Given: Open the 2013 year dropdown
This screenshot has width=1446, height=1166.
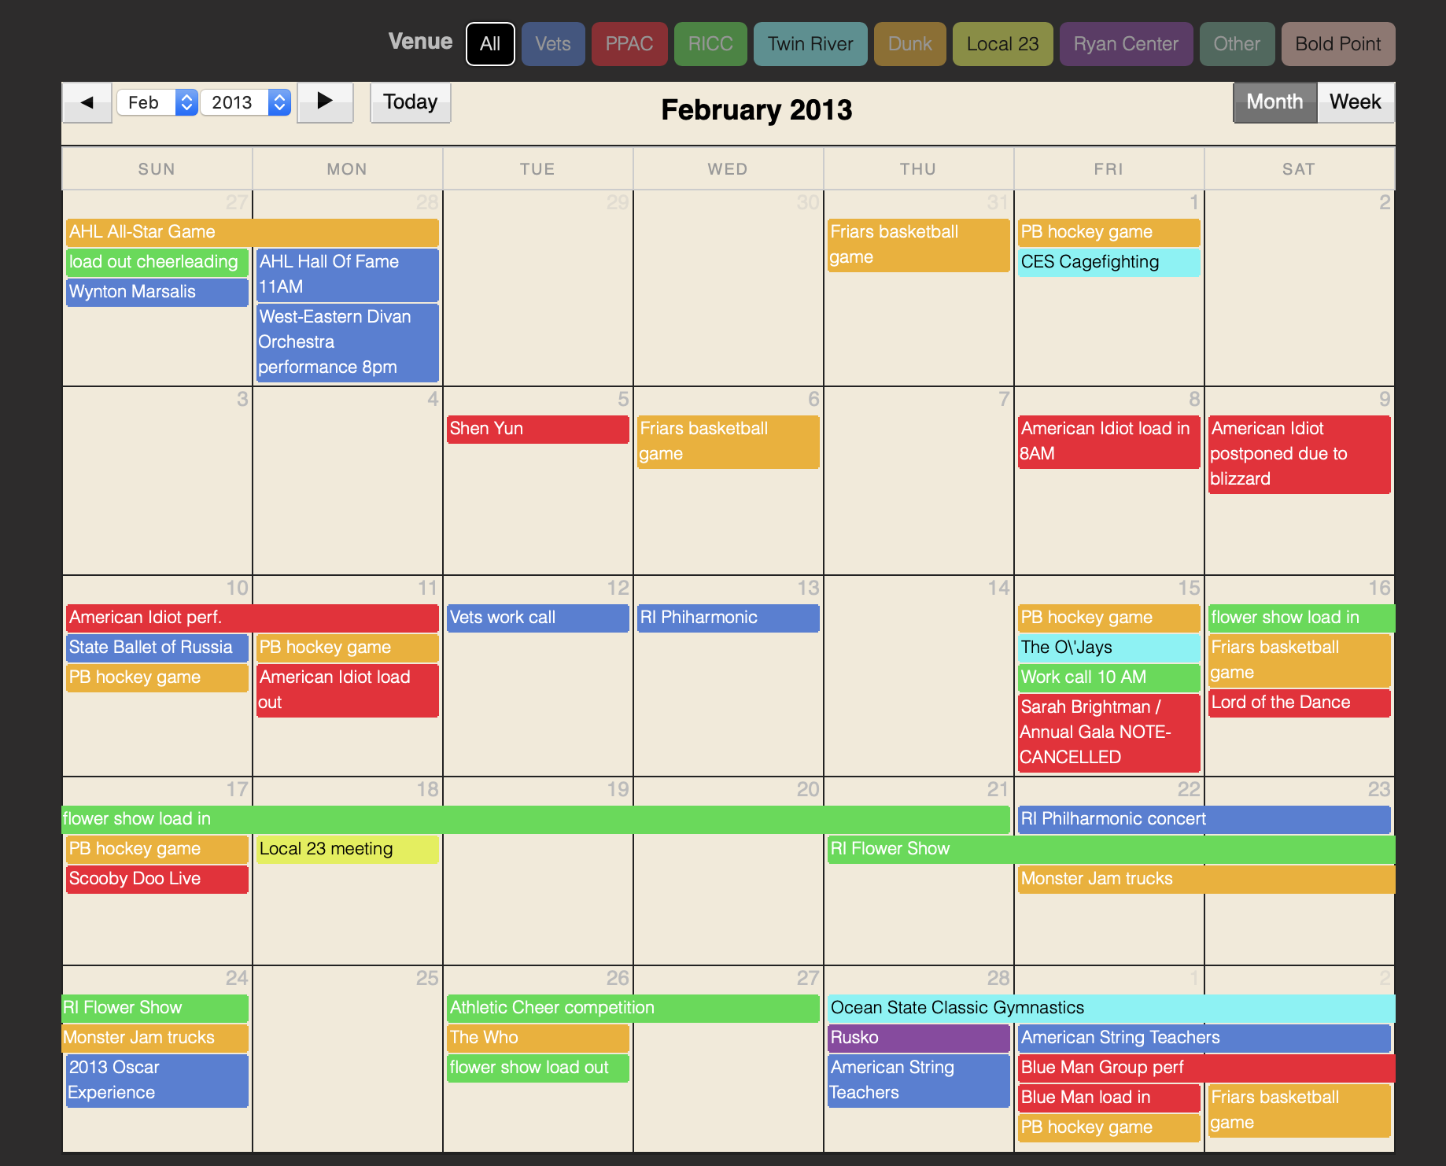Looking at the screenshot, I should coord(245,102).
